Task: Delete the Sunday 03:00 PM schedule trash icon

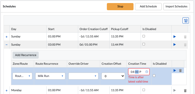Action: click(x=185, y=45)
